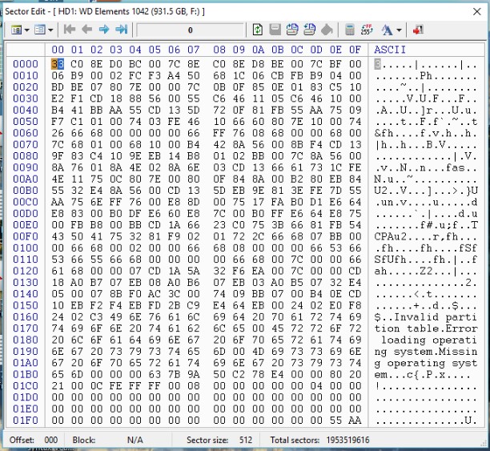The width and height of the screenshot is (490, 451).
Task: Select row offset label 0100
Action: pos(26,248)
